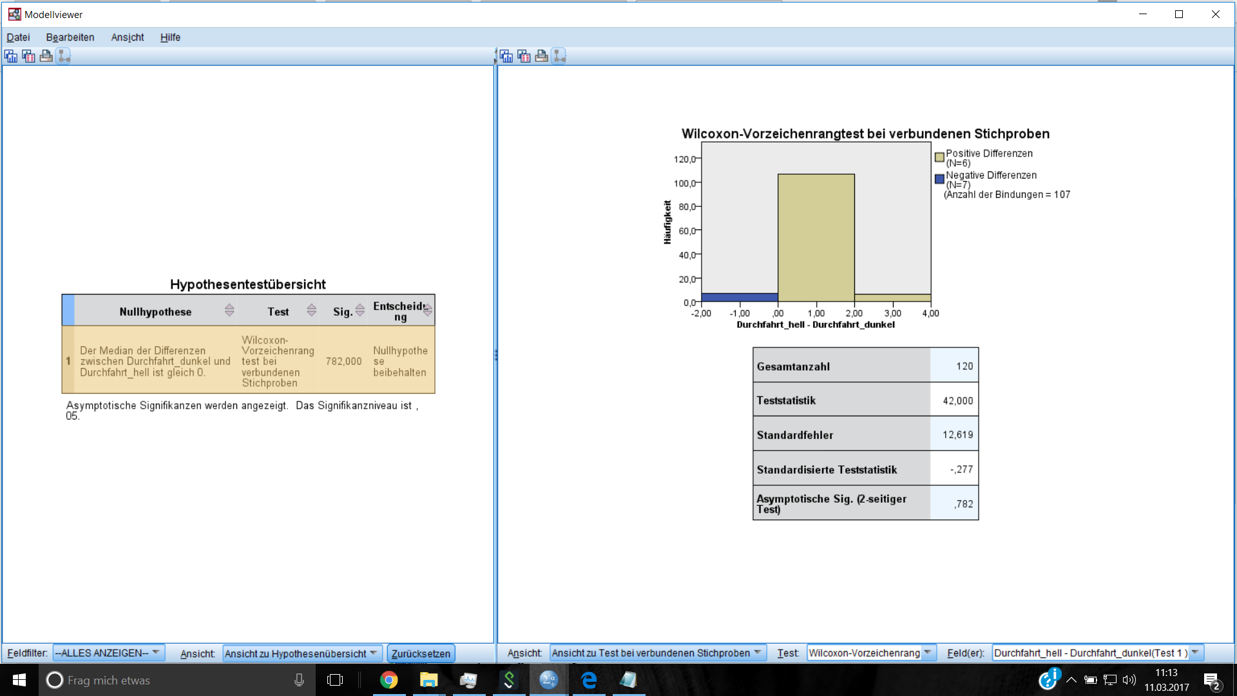
Task: Click the Nullhypothese column header
Action: tap(155, 311)
